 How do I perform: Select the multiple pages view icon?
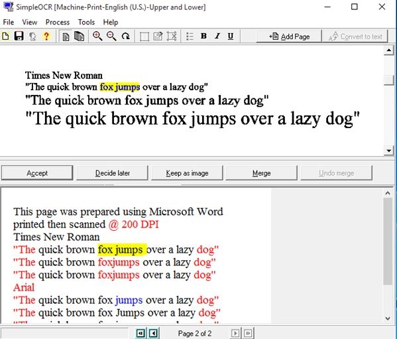pos(80,36)
